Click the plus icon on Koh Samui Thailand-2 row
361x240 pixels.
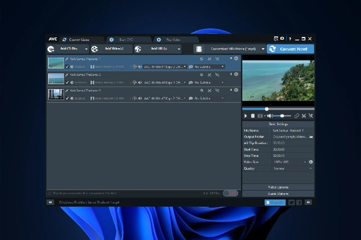231,74
